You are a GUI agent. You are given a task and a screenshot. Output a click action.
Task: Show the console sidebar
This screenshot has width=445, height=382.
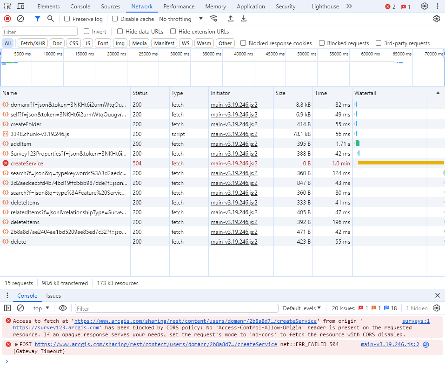[7, 308]
